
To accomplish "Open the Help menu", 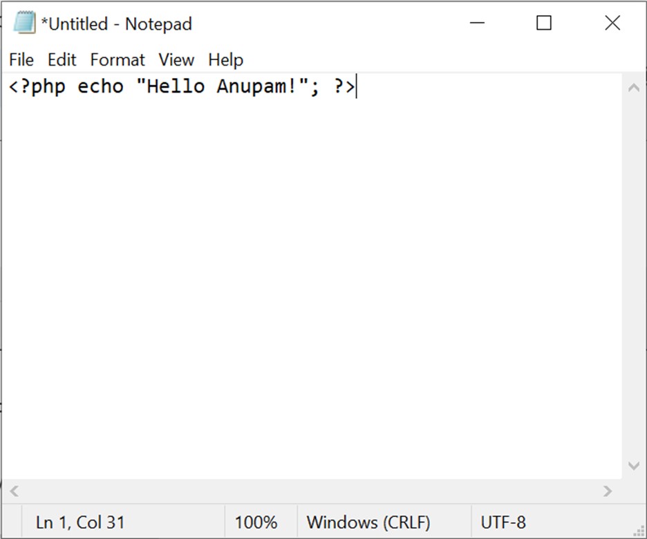I will pos(225,60).
